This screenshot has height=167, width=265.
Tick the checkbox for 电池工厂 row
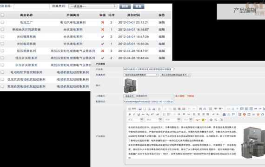point(2,22)
